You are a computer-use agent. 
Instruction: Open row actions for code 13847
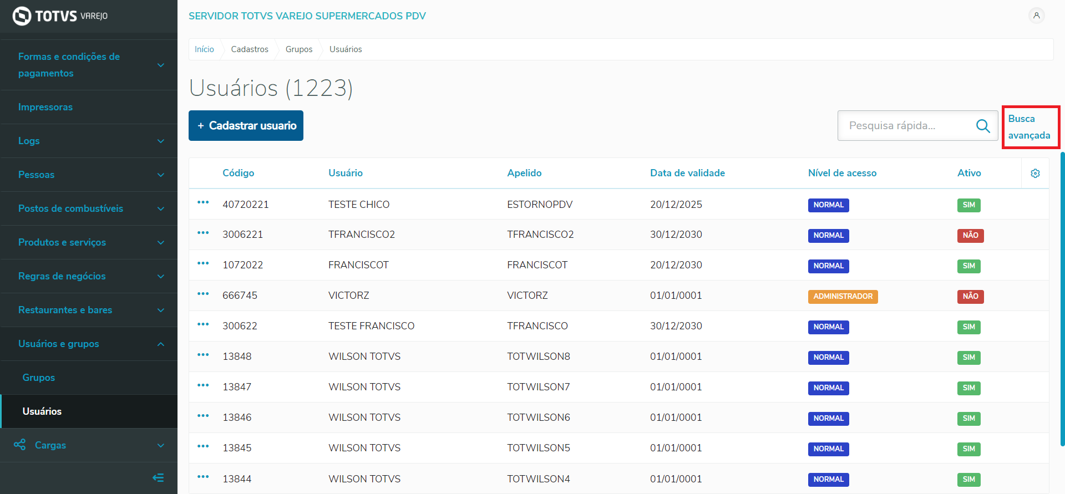click(x=203, y=385)
